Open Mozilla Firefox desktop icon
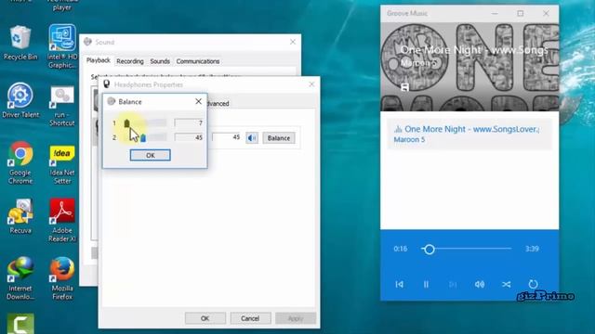The image size is (595, 334). pos(62,278)
